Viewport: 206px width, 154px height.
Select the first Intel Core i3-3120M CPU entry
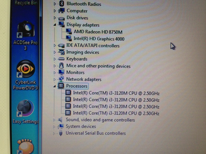point(116,93)
